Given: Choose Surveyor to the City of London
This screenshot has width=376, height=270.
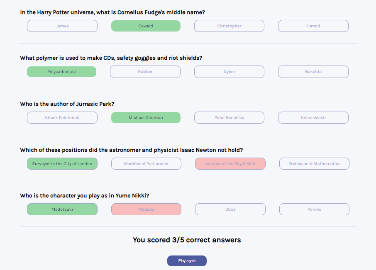Looking at the screenshot, I should 62,164.
